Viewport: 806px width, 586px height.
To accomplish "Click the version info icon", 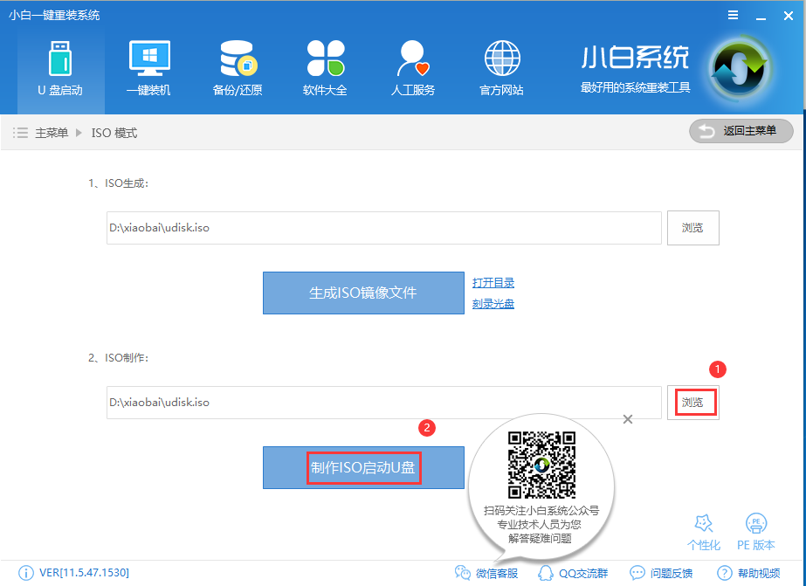I will coord(25,573).
